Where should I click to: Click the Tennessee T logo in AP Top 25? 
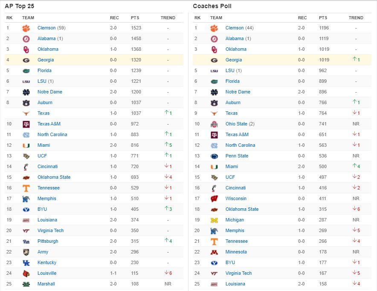coord(26,188)
